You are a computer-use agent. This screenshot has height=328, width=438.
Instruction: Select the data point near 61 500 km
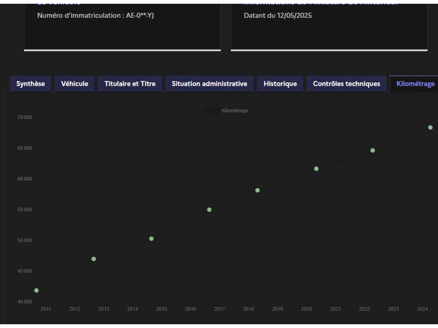point(316,169)
